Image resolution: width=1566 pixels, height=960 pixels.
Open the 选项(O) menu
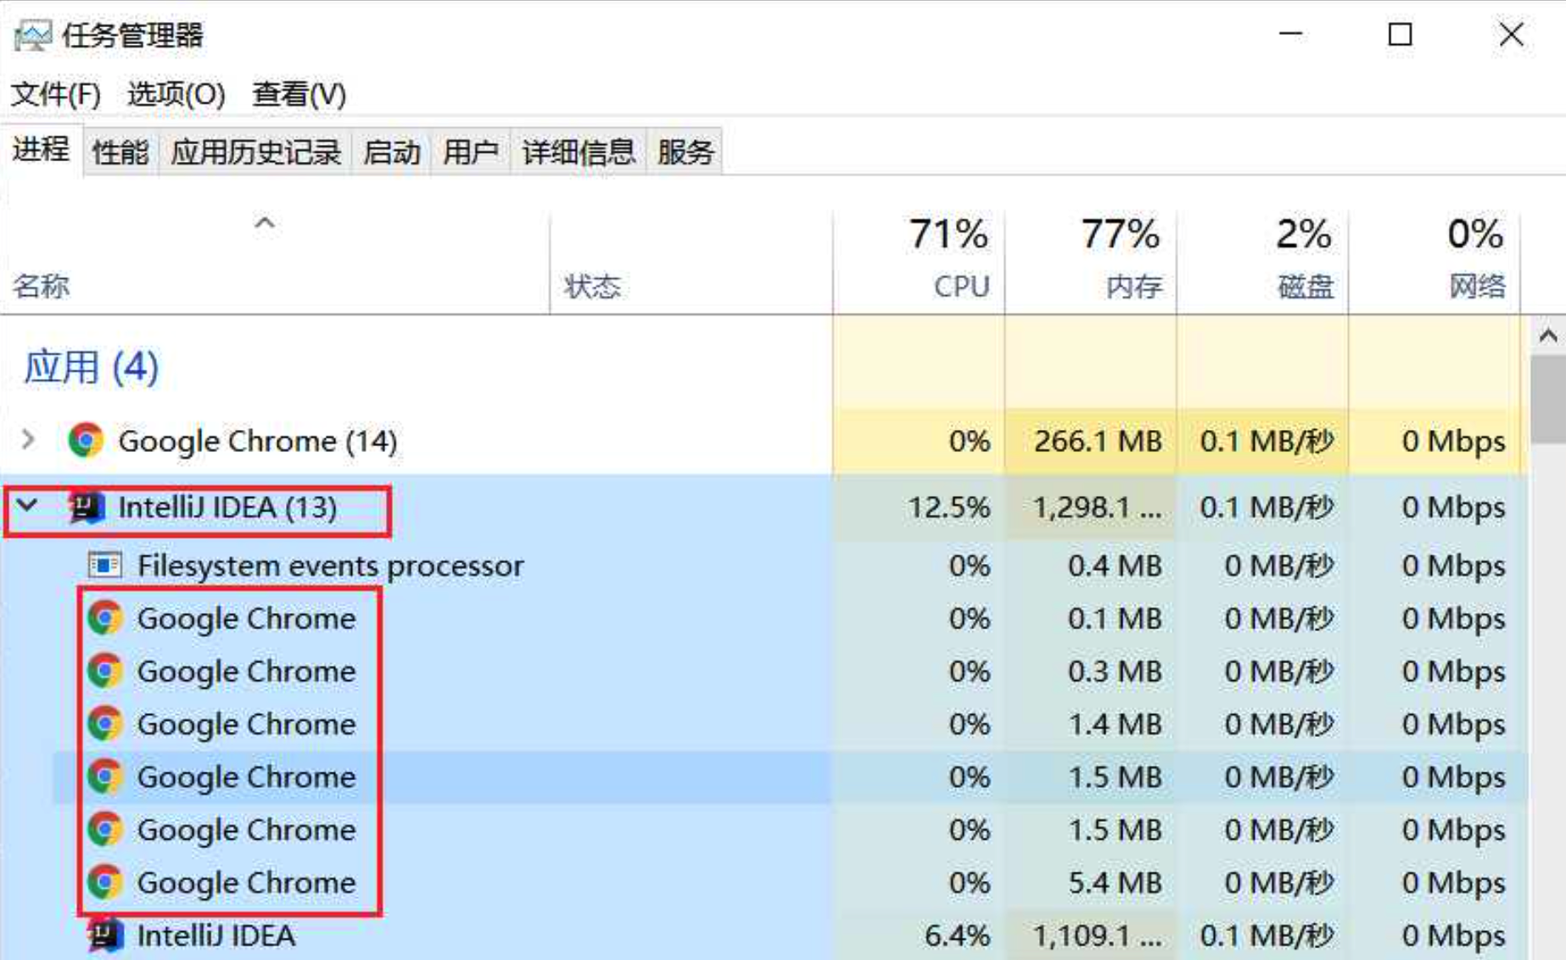click(176, 93)
